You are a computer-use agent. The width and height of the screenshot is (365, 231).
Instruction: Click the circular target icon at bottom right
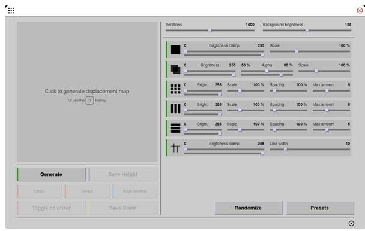coord(351,223)
